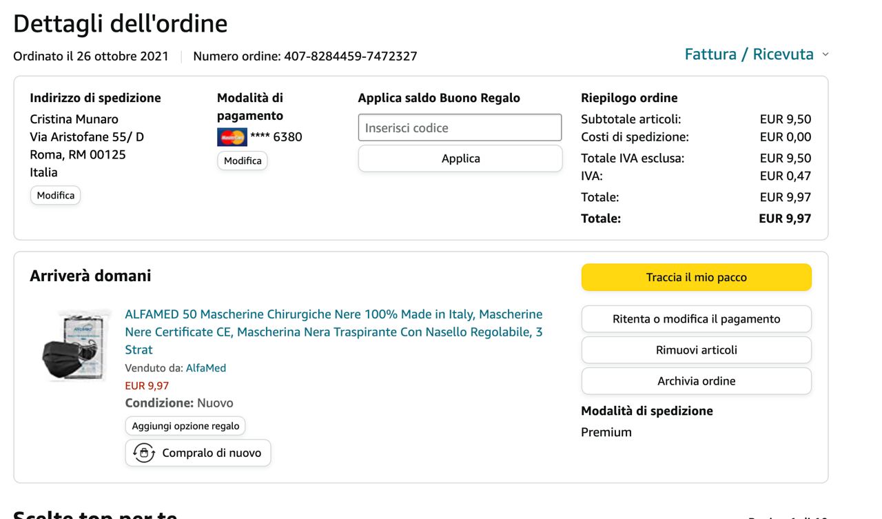Click the bold Totale amount in Riepilogo ordine
The width and height of the screenshot is (882, 519).
point(786,218)
